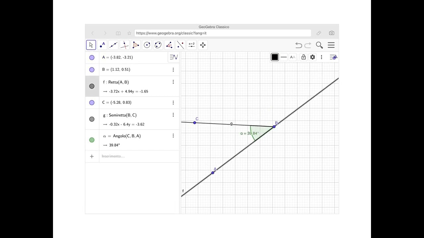Click point A on the graph
Screen dimensions: 424x238
point(213,173)
